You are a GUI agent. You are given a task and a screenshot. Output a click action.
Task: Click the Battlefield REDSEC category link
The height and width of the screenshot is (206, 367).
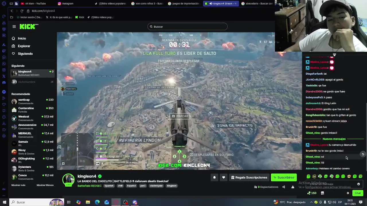89,186
